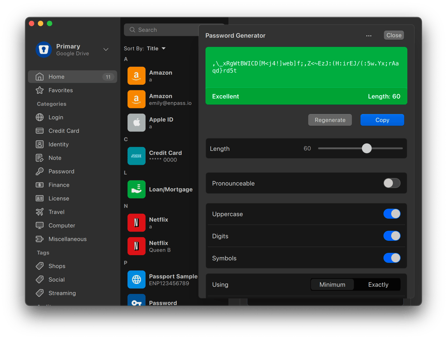
Task: Click the Finance category icon
Action: point(40,185)
